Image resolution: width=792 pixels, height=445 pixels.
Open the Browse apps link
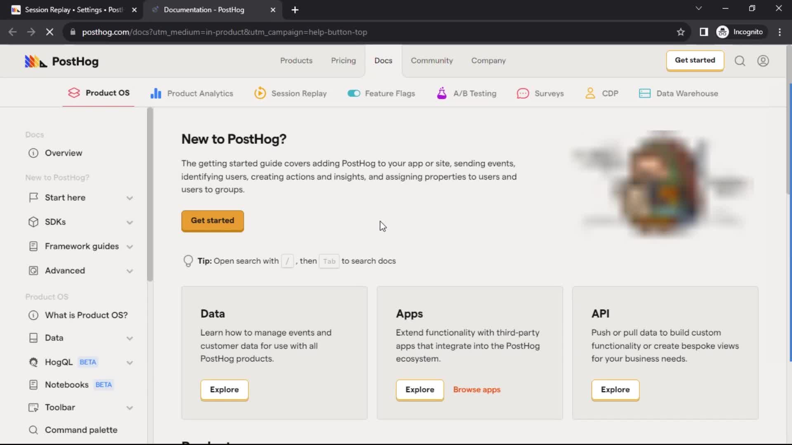477,390
